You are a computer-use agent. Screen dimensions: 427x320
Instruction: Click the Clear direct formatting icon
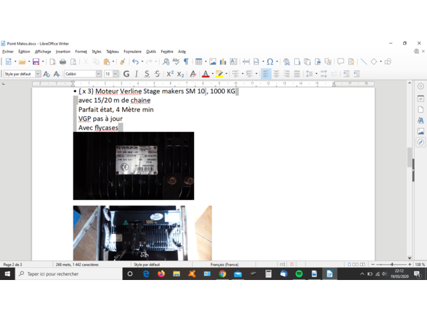point(193,74)
